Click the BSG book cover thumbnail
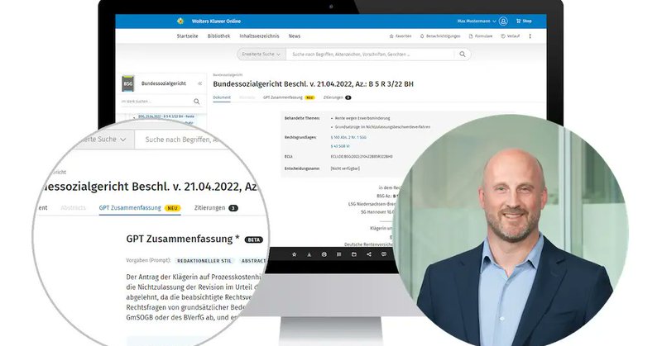Screen dimensions: 662x346 128,83
